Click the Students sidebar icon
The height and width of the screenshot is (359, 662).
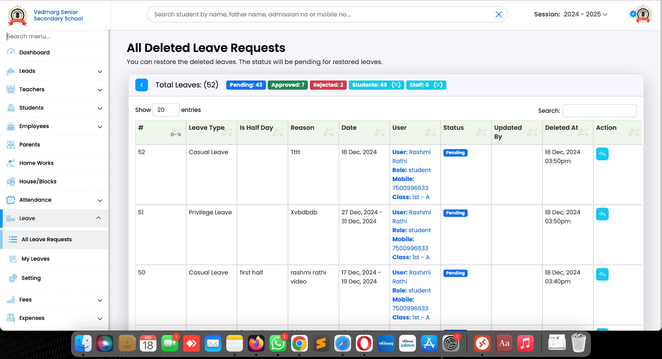[x=11, y=108]
